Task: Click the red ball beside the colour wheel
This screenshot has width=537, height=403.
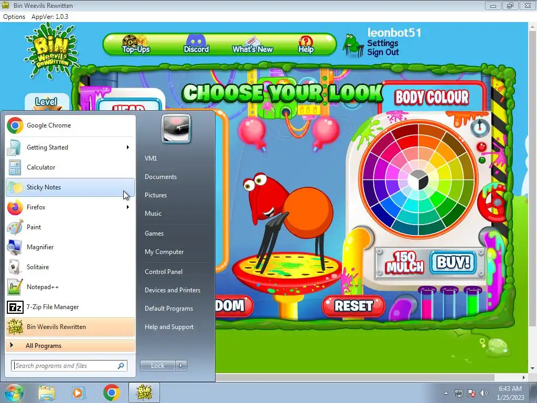Action: click(481, 147)
